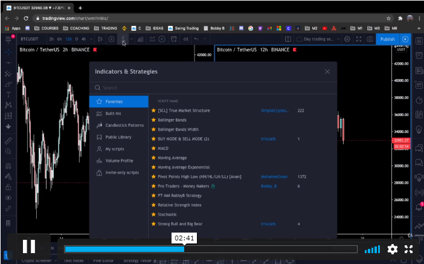Seek on the video progress bar

(211, 249)
